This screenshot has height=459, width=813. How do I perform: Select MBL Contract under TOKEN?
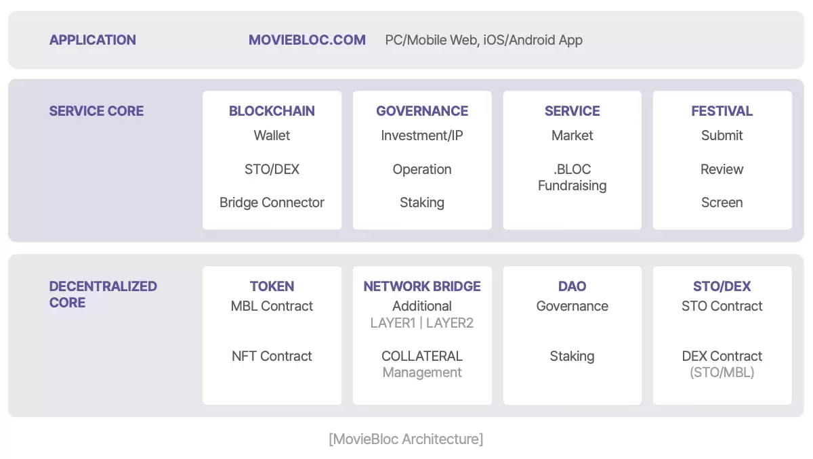pyautogui.click(x=272, y=306)
